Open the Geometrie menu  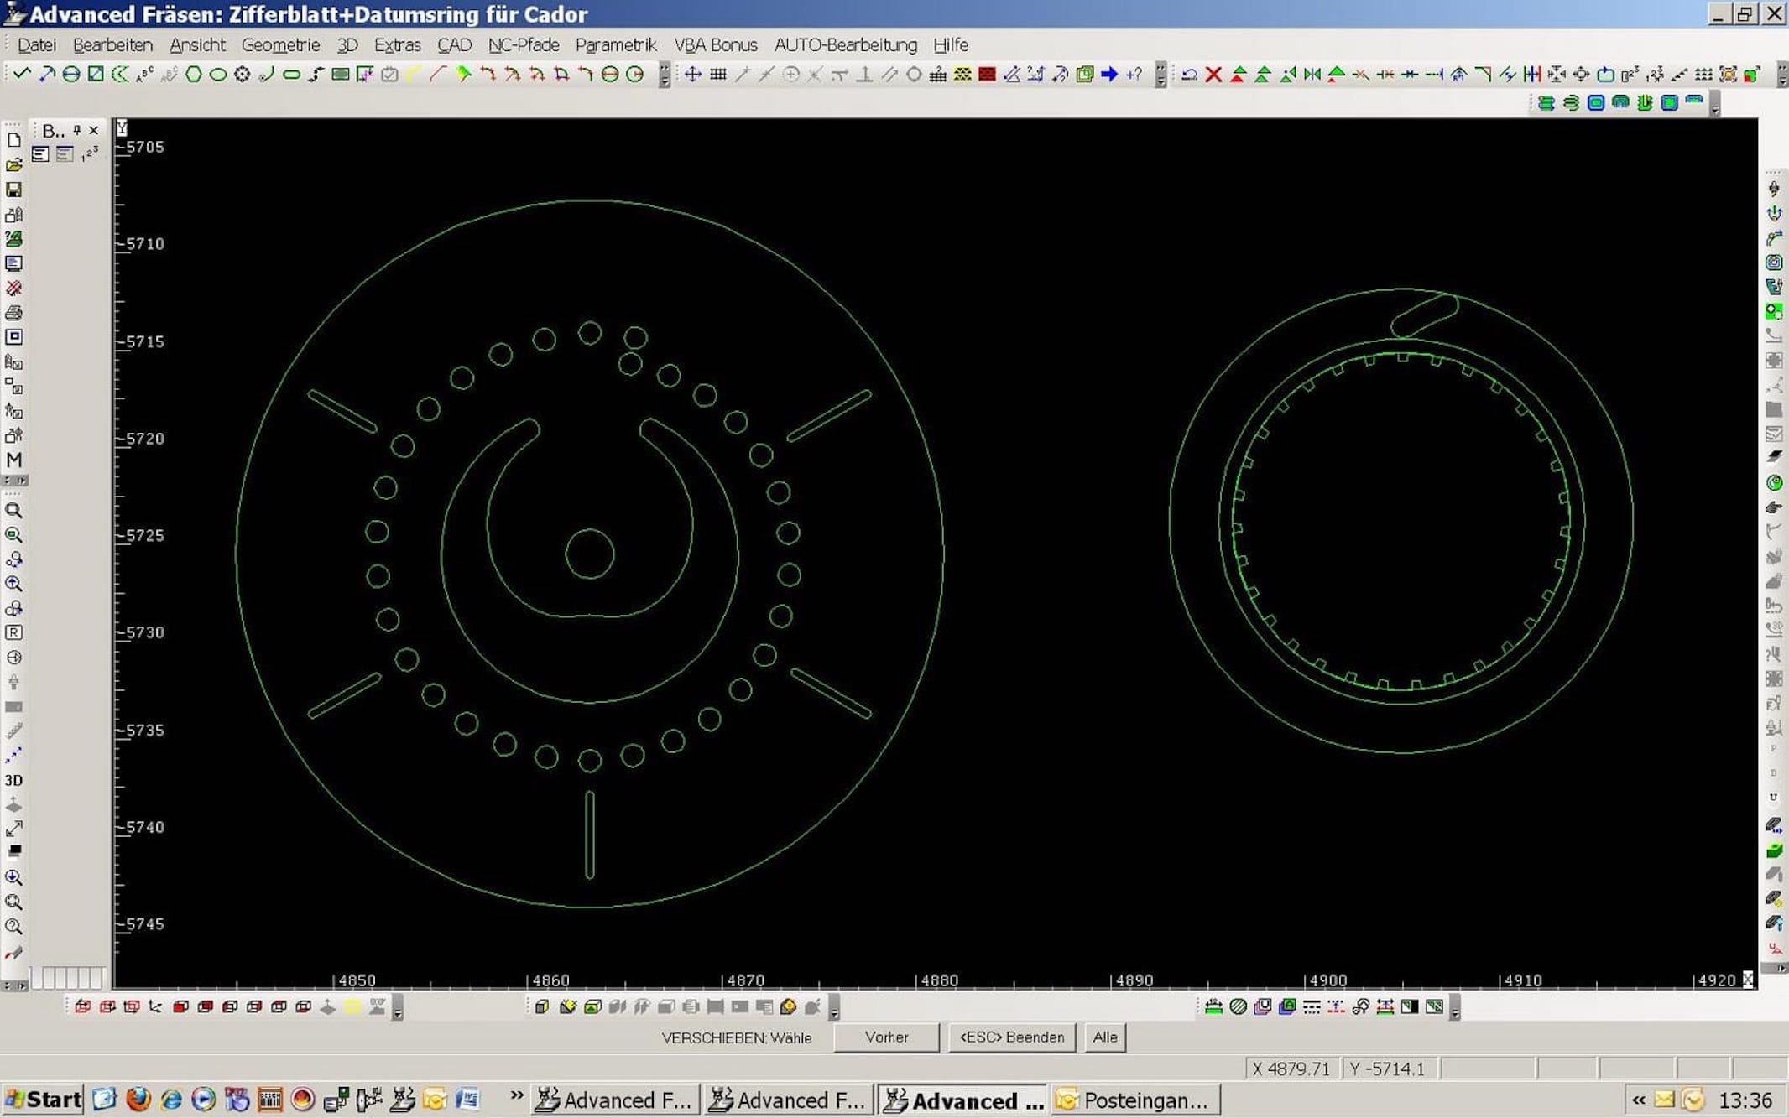280,44
